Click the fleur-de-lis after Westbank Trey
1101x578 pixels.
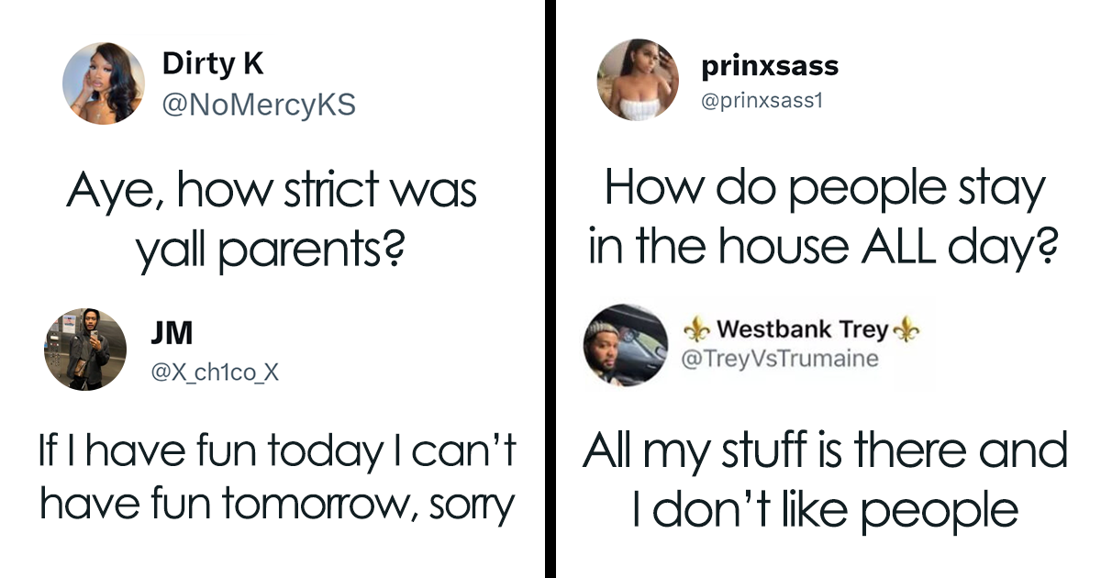(x=909, y=328)
